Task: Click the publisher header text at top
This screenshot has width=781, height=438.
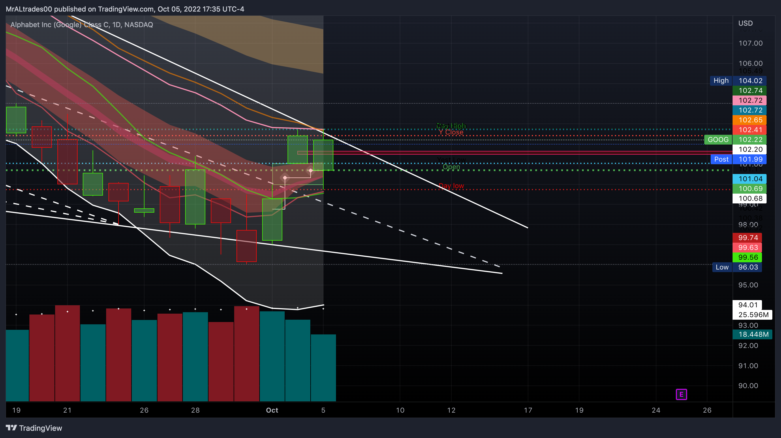Action: (125, 9)
